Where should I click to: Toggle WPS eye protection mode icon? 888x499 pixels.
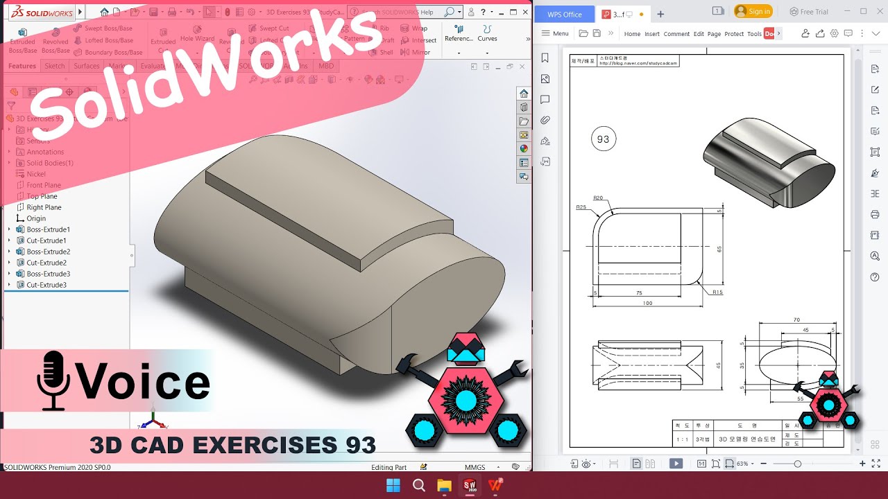click(x=588, y=464)
